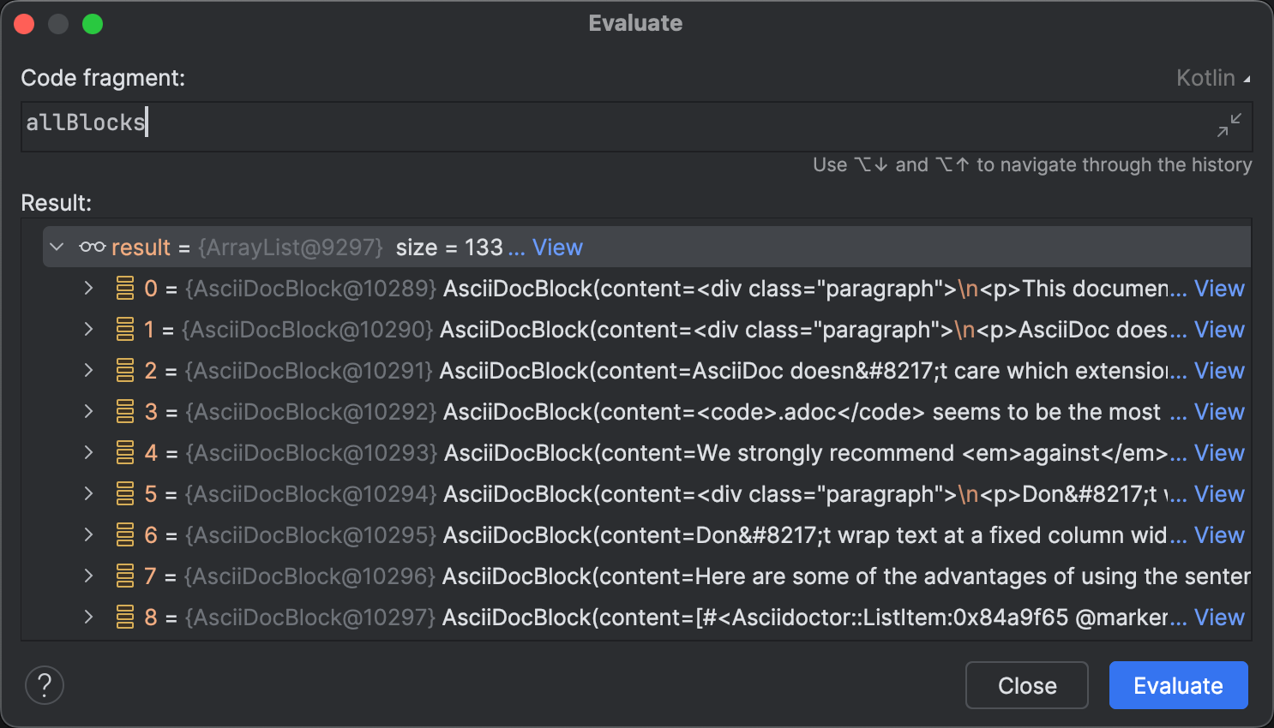Click the help question mark icon

click(x=45, y=685)
